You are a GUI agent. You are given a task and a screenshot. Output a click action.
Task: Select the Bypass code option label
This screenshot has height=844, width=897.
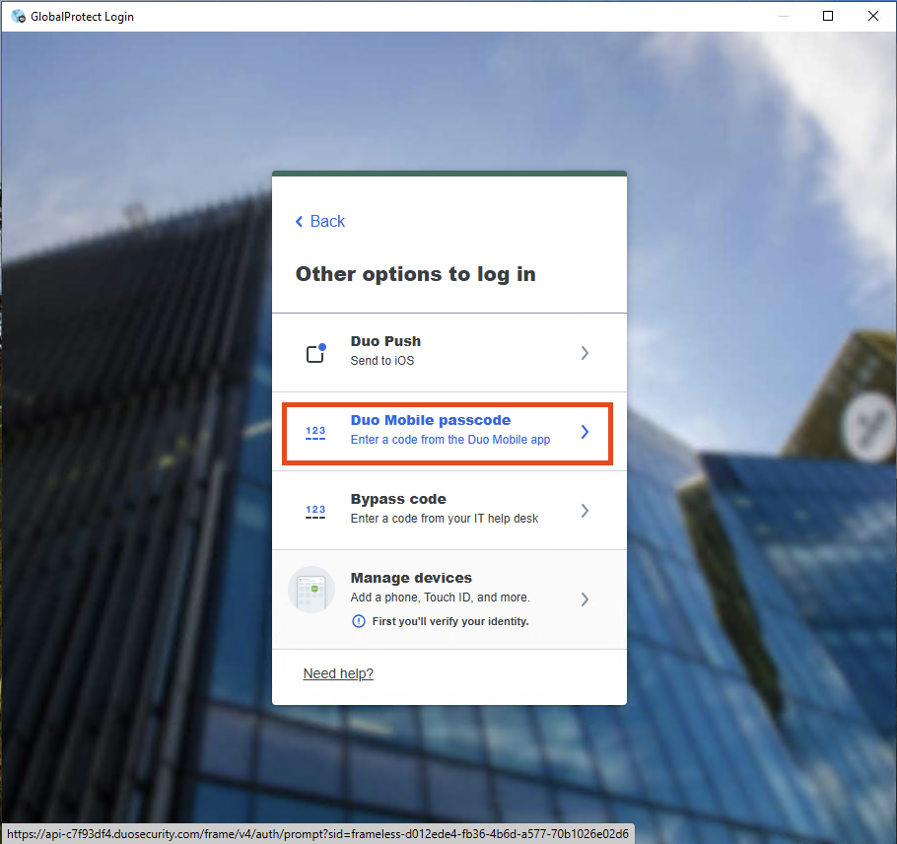[x=398, y=499]
